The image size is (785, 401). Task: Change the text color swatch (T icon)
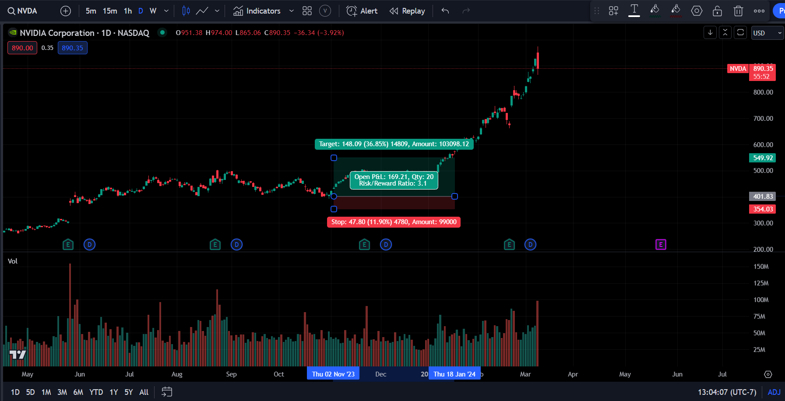pyautogui.click(x=634, y=11)
